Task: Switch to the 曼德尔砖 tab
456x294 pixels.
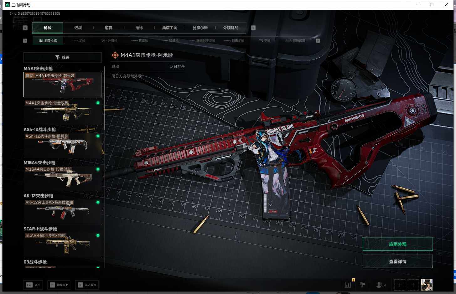Action: pos(200,28)
